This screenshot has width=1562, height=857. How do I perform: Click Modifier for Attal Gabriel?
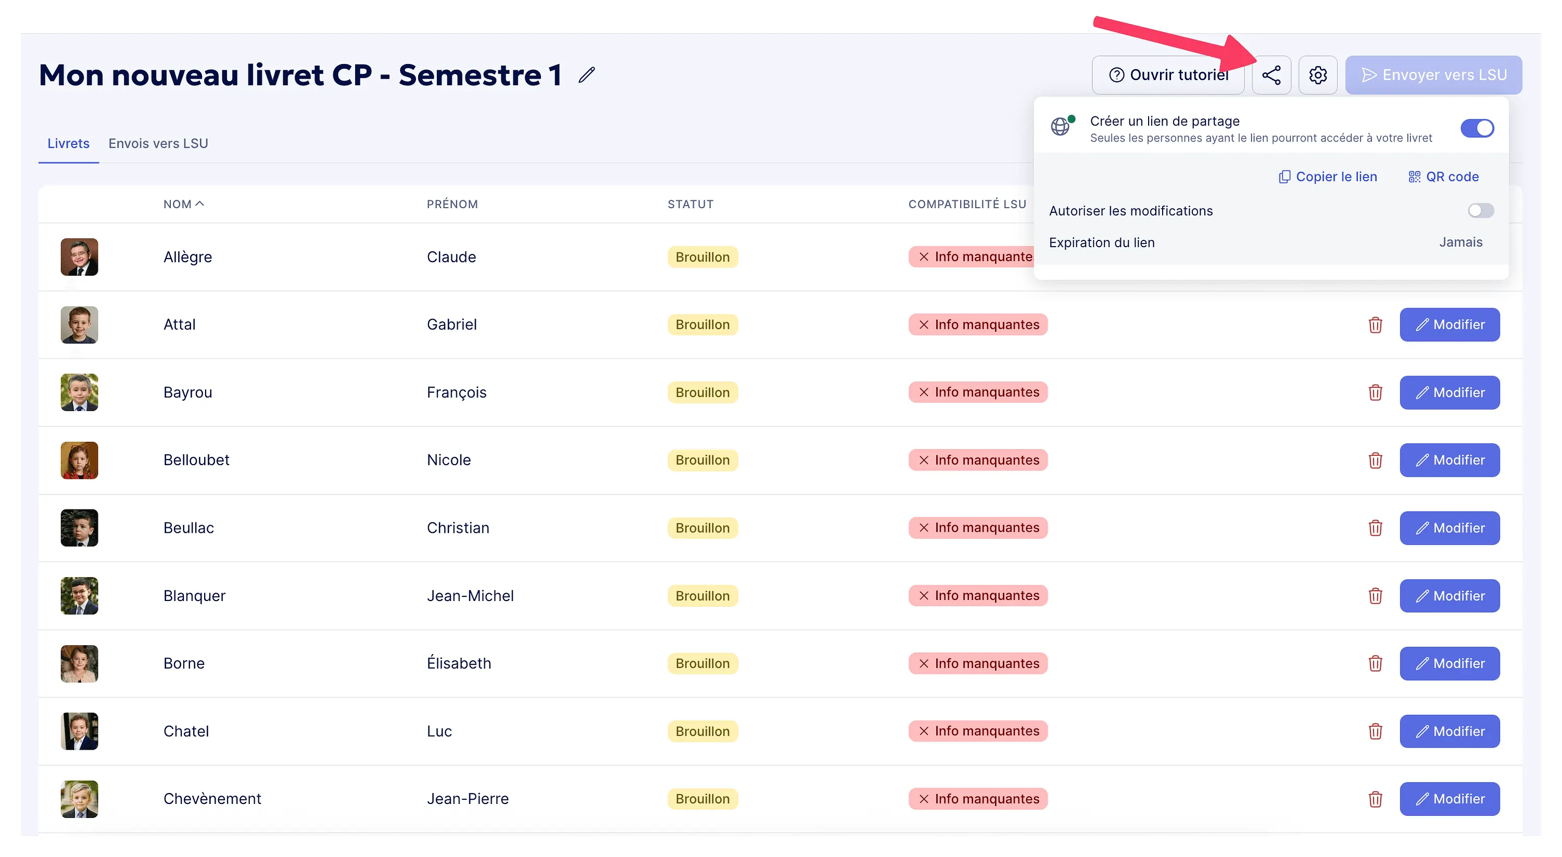coord(1449,325)
